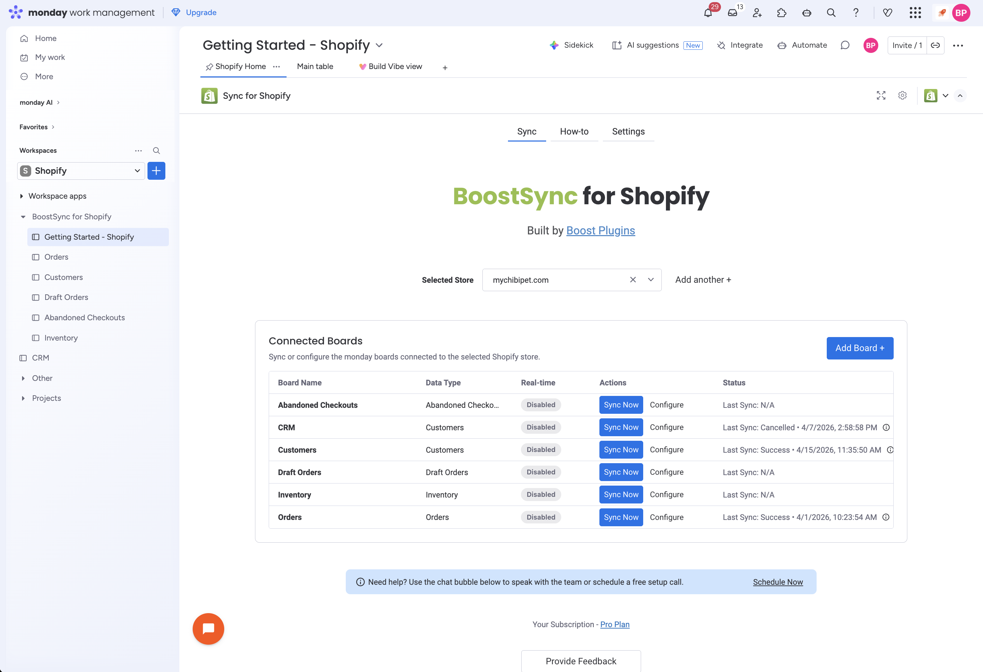The width and height of the screenshot is (983, 672).
Task: Open the Build Vibe view tab
Action: (x=390, y=67)
